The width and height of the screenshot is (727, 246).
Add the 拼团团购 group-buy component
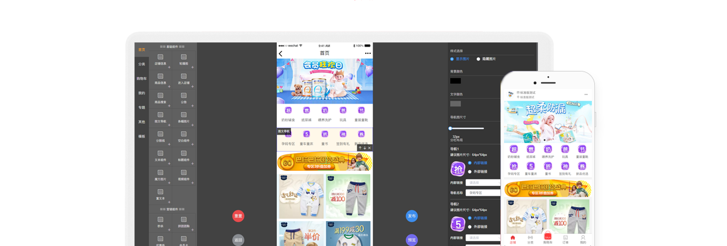tap(184, 222)
